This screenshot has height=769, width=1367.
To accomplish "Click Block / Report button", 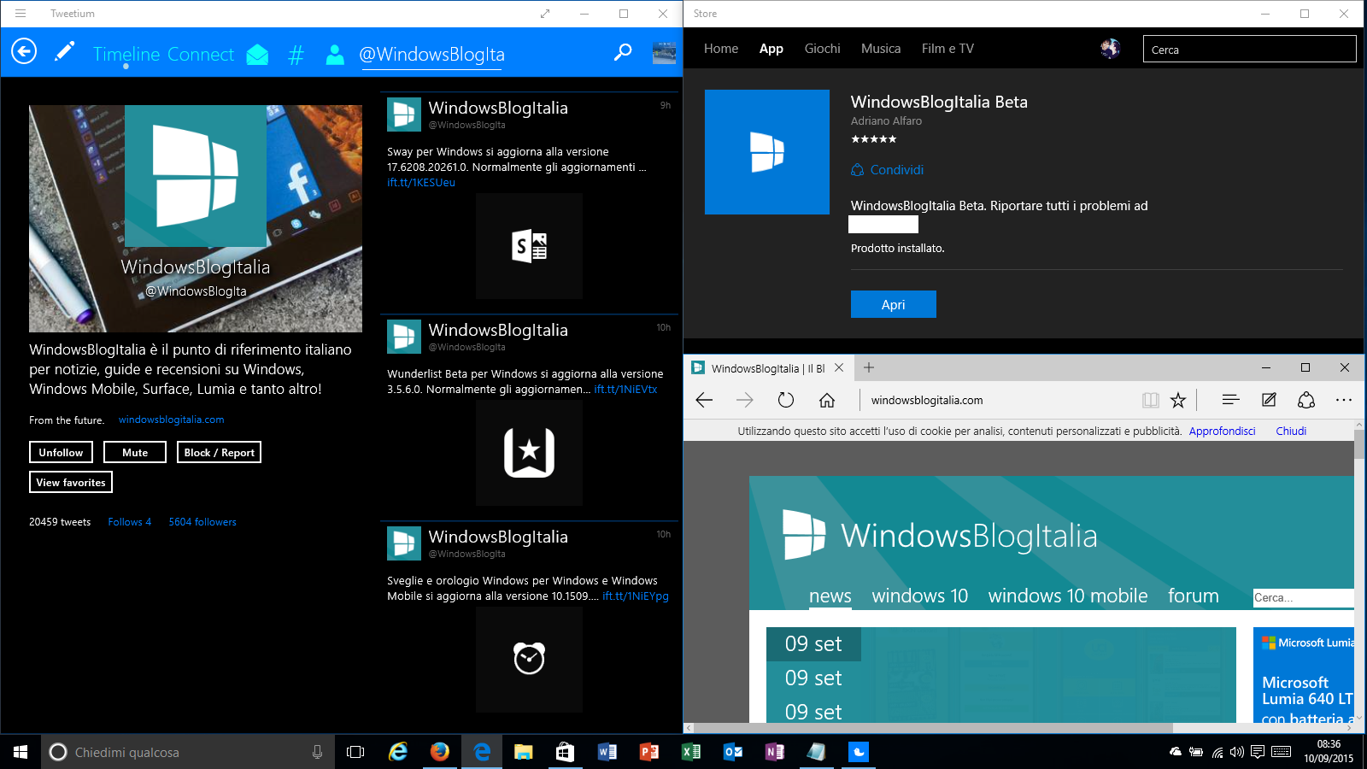I will [x=219, y=452].
